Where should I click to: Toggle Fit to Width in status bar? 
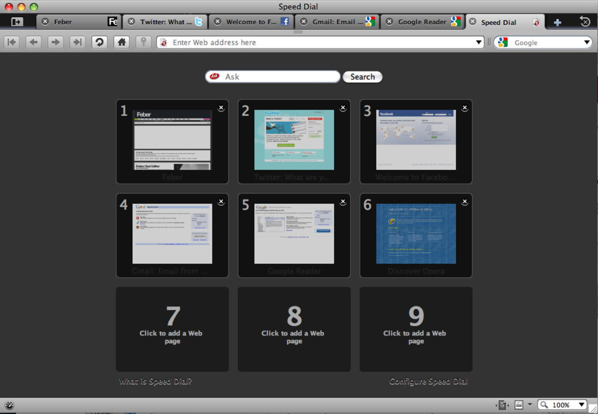(x=502, y=405)
